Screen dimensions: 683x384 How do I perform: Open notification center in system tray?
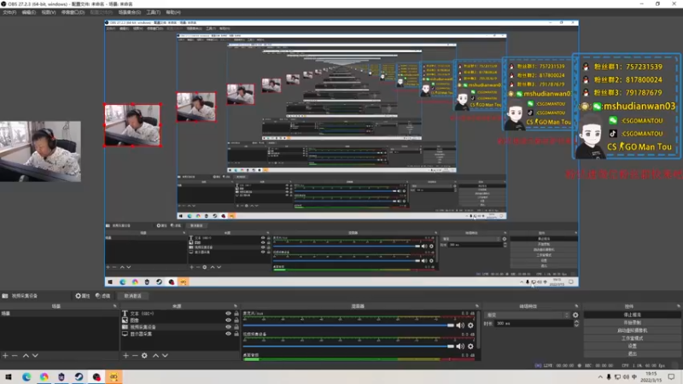671,376
